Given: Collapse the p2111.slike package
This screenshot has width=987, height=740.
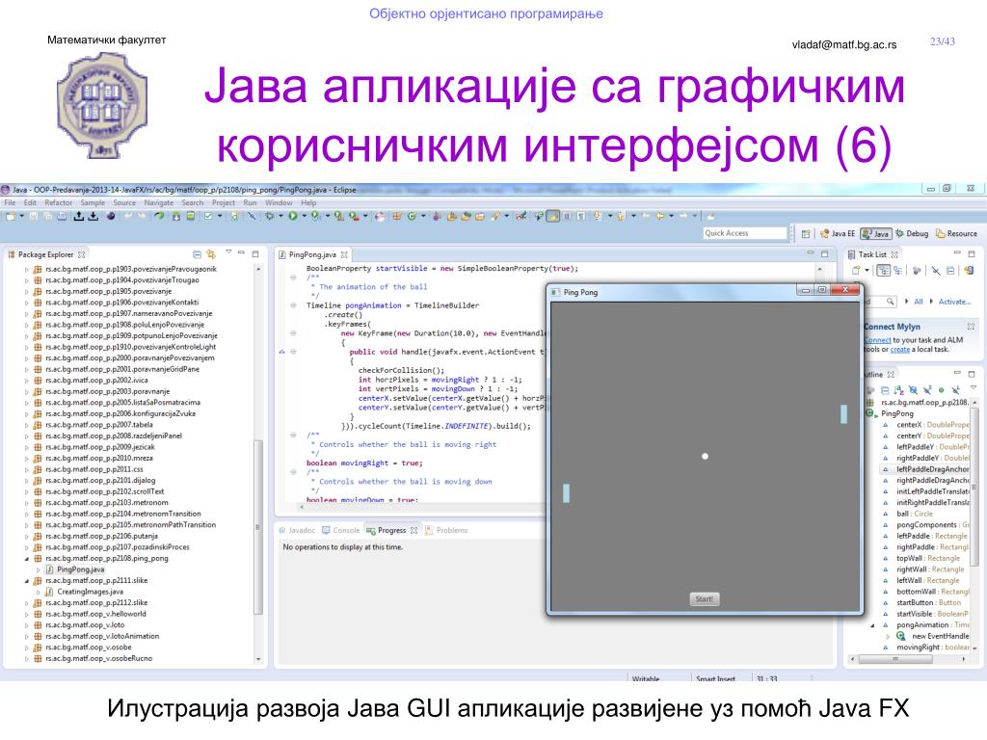Looking at the screenshot, I should coord(26,581).
